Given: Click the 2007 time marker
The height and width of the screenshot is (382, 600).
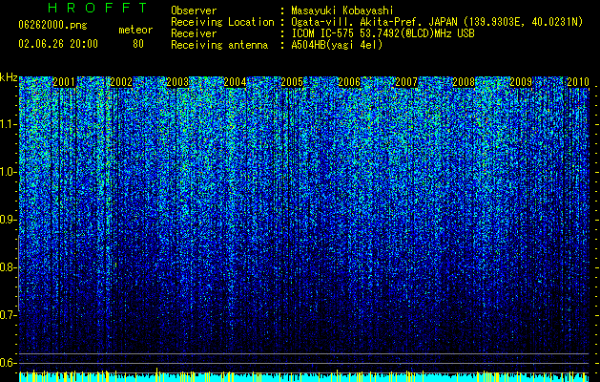Looking at the screenshot, I should pyautogui.click(x=406, y=82).
